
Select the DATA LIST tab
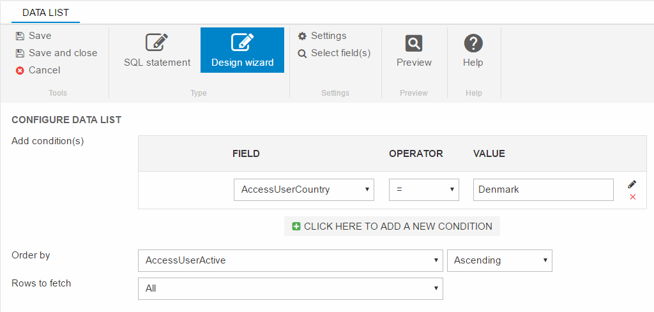tap(45, 13)
